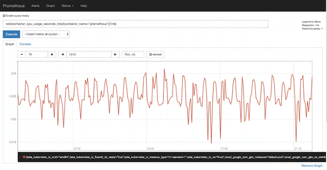Click the Total time series stat
The height and width of the screenshot is (170, 327).
click(312, 29)
